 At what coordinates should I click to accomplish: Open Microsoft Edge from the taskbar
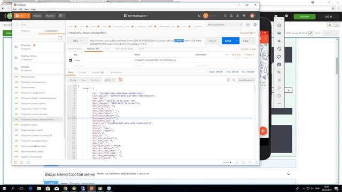30,188
